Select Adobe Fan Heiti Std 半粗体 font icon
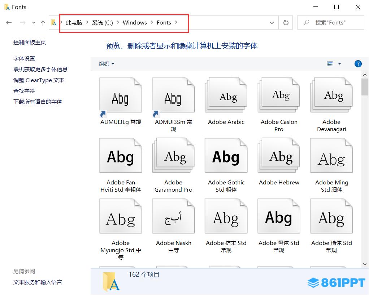The width and height of the screenshot is (369, 295). point(121,155)
